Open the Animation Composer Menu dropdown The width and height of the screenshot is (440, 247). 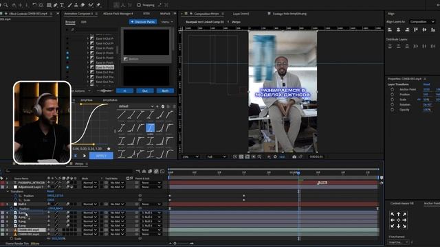[166, 22]
